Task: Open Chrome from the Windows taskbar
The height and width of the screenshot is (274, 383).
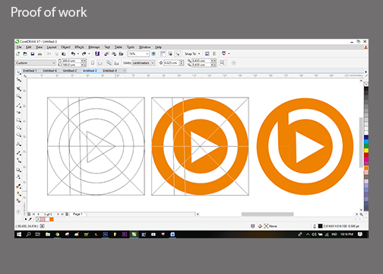Action: tap(58, 234)
